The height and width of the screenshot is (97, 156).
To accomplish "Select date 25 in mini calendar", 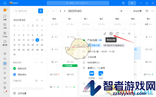I will pos(23,50).
